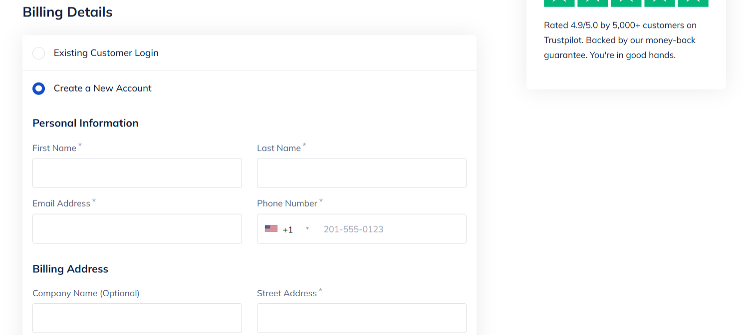Click the Company Name (Optional) field label
This screenshot has width=745, height=335.
tap(86, 293)
